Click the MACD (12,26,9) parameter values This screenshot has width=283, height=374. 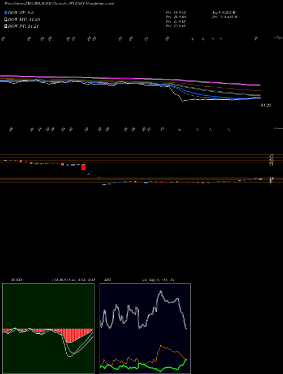click(74, 280)
